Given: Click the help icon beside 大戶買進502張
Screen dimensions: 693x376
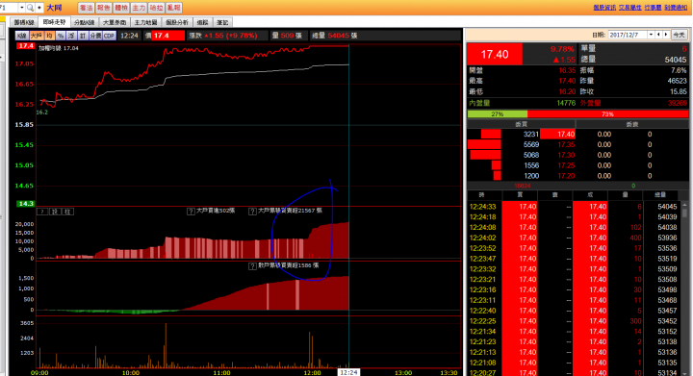Looking at the screenshot, I should click(191, 212).
